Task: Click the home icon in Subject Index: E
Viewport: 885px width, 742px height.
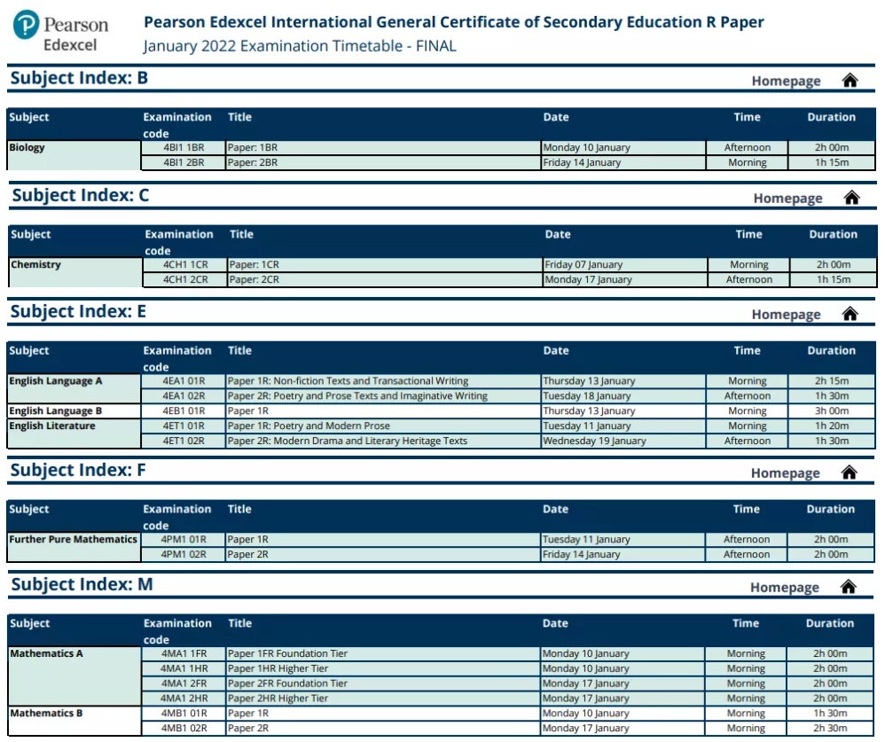Action: 850,314
